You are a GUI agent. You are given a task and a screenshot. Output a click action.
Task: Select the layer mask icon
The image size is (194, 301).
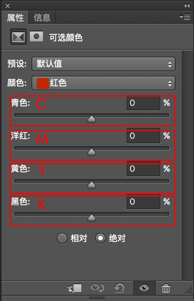coord(36,36)
